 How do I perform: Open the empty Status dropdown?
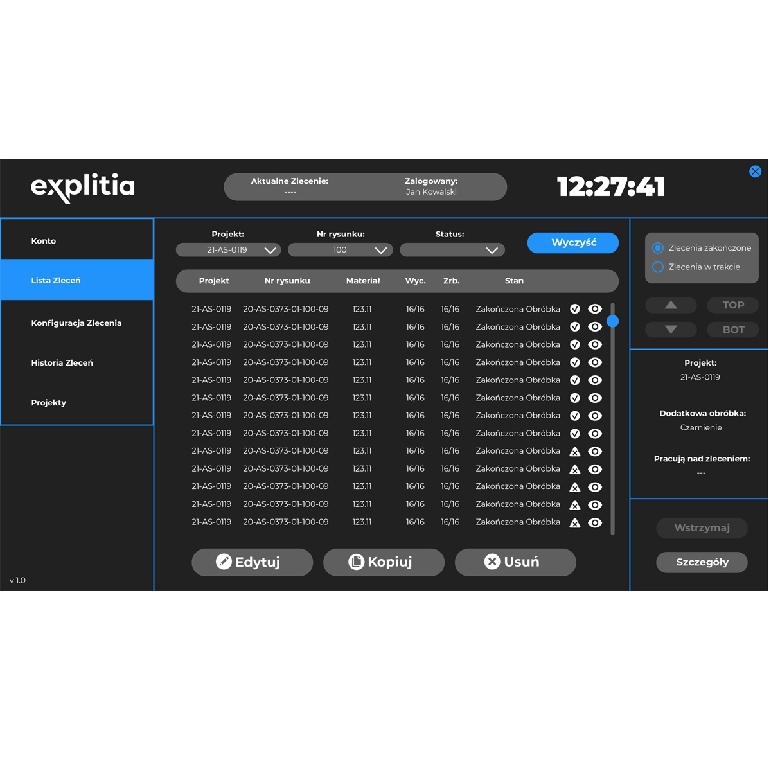click(452, 250)
